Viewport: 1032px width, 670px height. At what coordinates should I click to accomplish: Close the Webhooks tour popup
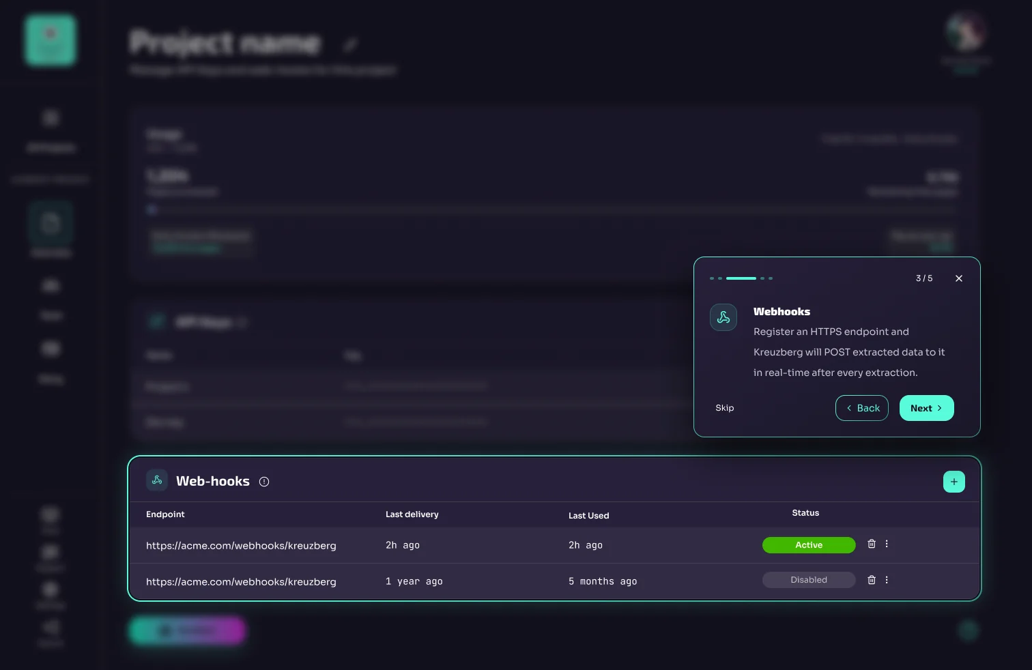pos(959,278)
